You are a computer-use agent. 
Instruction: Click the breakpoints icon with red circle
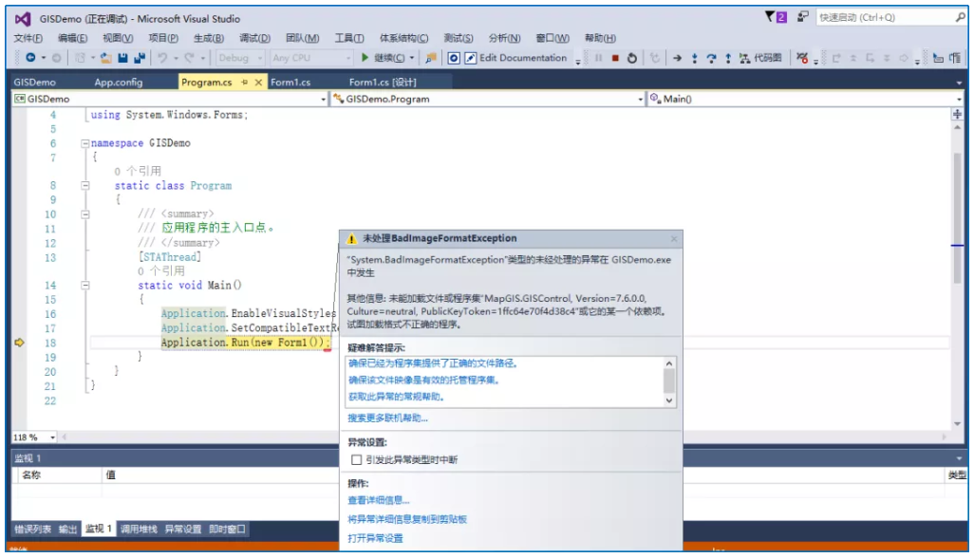click(802, 58)
